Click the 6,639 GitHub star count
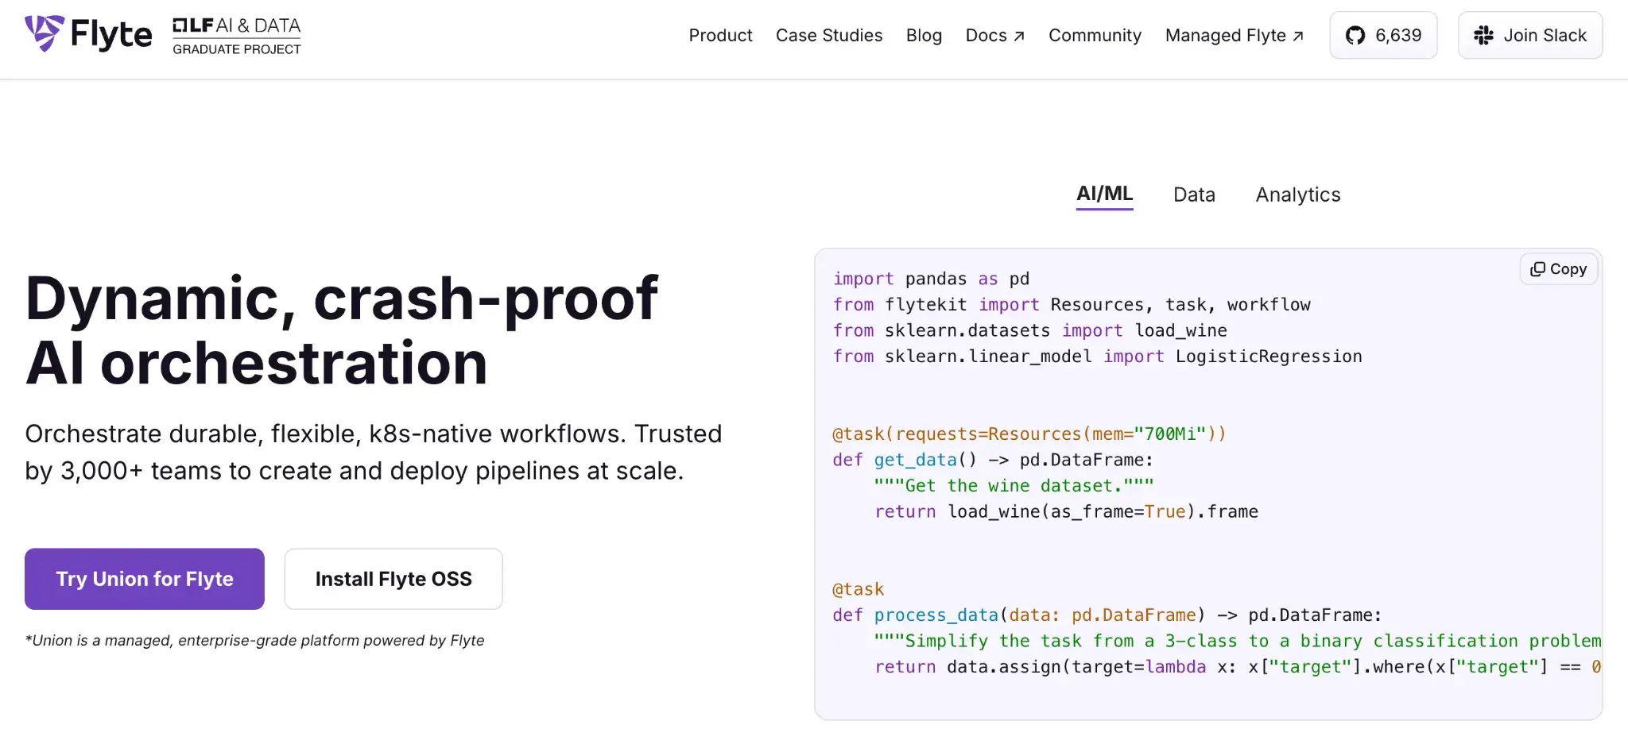This screenshot has width=1628, height=744. pos(1398,36)
